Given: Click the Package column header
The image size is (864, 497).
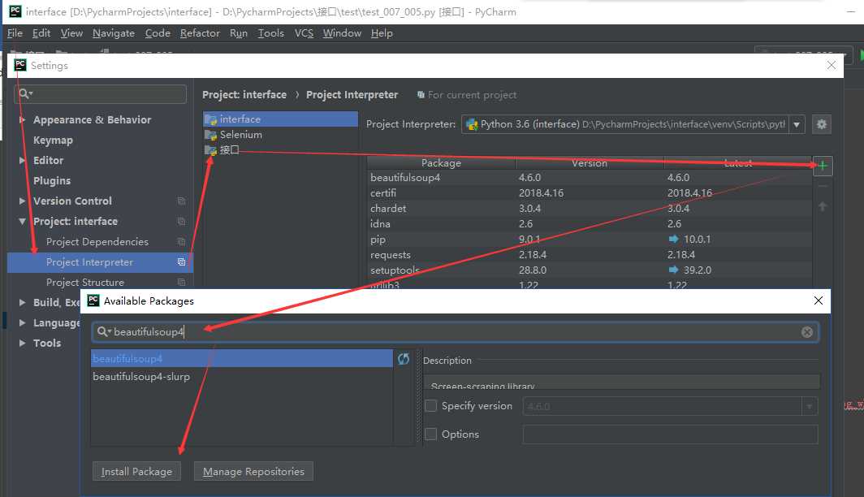Looking at the screenshot, I should point(441,163).
